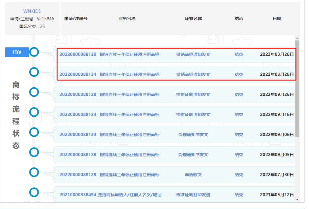Select timeline circle for the 申请收文 entry

(34, 172)
